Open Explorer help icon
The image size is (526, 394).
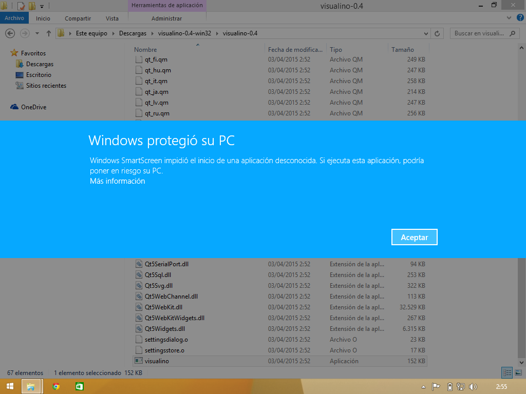point(520,18)
